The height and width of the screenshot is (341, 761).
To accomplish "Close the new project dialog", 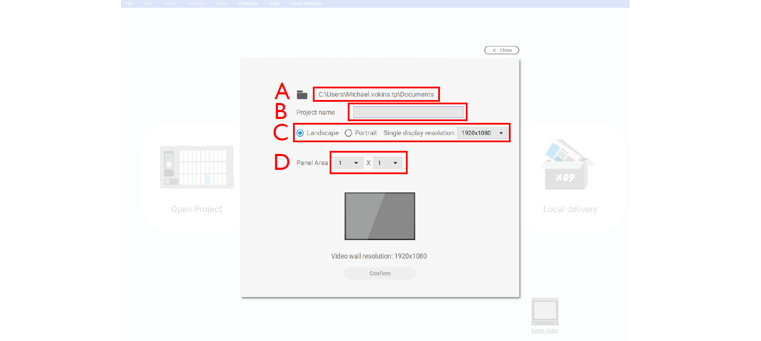I will point(502,50).
